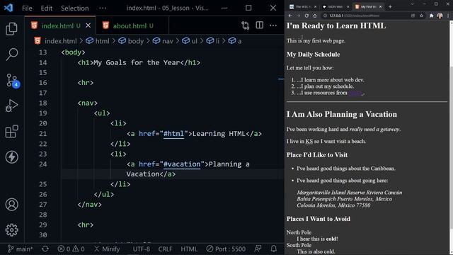This screenshot has width=453, height=255.
Task: Click the link in 'I use resources from'
Action: click(x=356, y=93)
